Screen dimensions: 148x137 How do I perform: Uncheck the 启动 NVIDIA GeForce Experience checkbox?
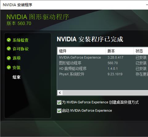pyautogui.click(x=59, y=111)
